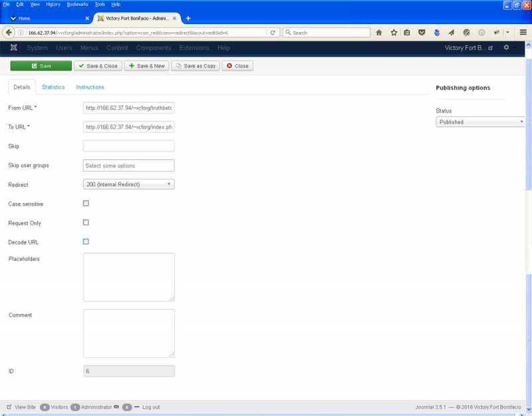Viewport: 532px width, 416px height.
Task: Open the Firefox History menu
Action: (x=53, y=5)
